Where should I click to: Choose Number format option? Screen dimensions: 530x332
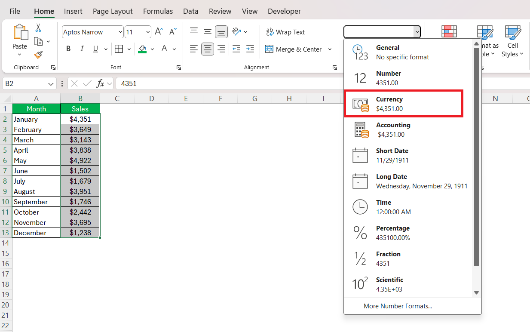tap(408, 78)
